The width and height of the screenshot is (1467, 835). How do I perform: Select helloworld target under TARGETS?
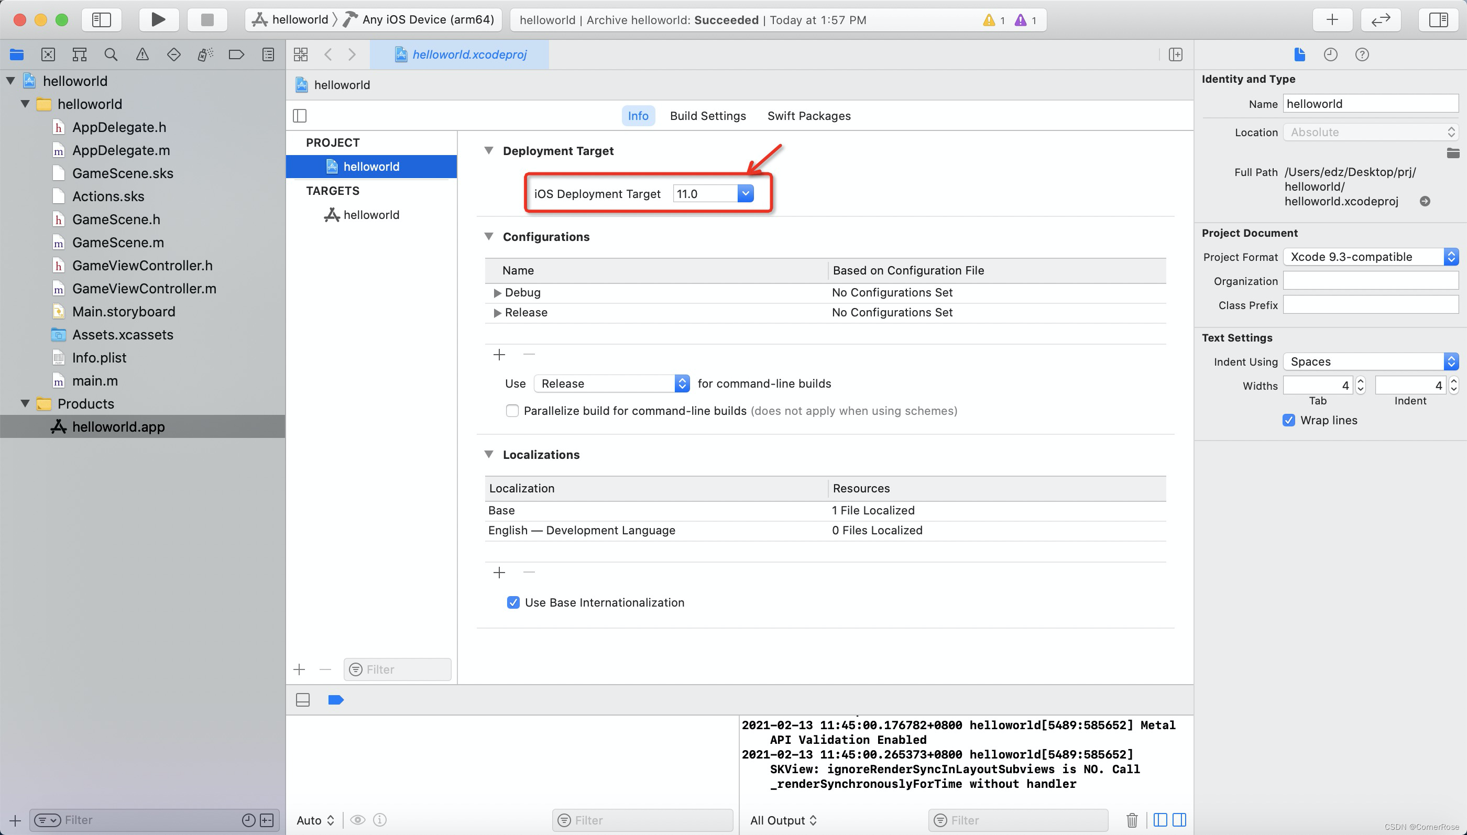tap(370, 214)
